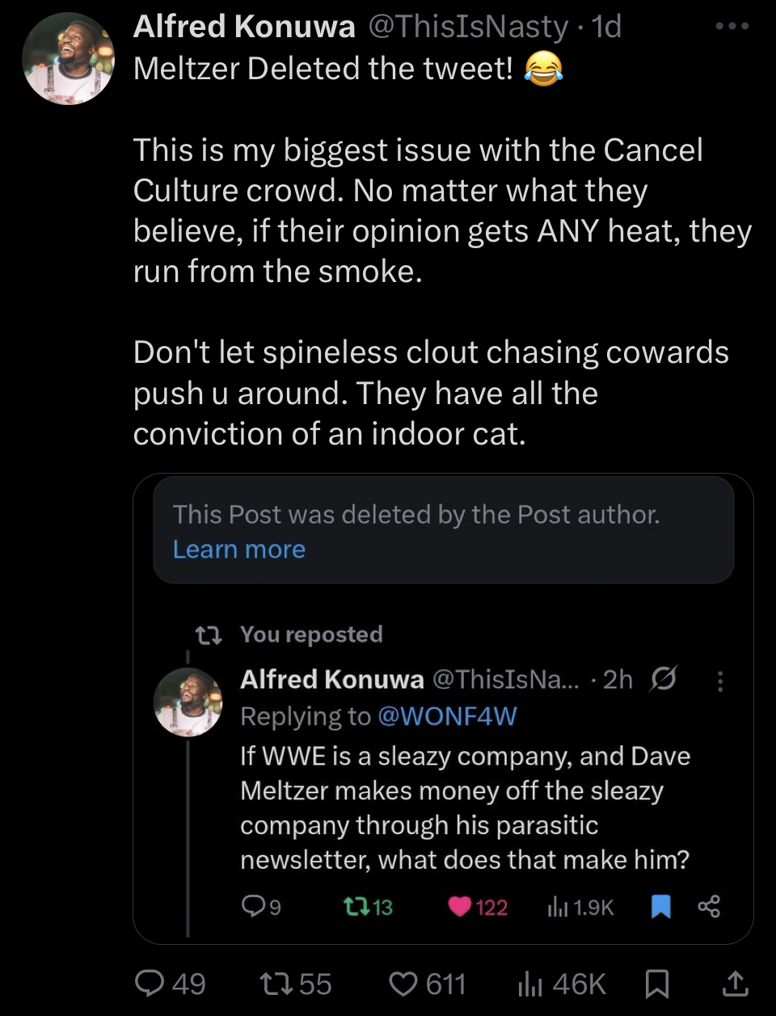Click the slashed-circle icon beside 2h

point(663,679)
